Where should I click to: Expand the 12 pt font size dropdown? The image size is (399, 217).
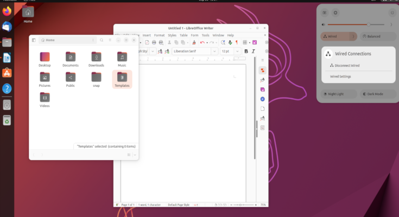click(238, 51)
